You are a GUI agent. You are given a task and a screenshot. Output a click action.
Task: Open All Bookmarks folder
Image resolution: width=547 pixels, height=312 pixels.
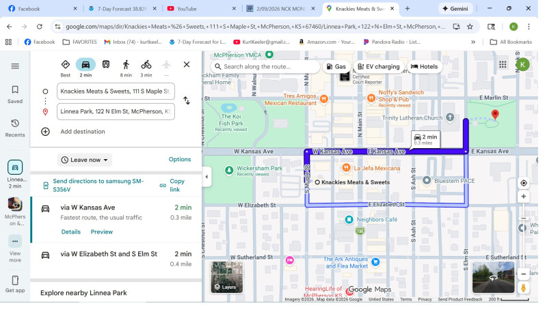pyautogui.click(x=511, y=42)
